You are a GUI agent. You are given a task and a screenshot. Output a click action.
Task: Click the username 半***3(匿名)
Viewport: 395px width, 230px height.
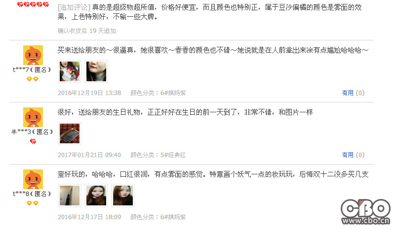coord(32,131)
